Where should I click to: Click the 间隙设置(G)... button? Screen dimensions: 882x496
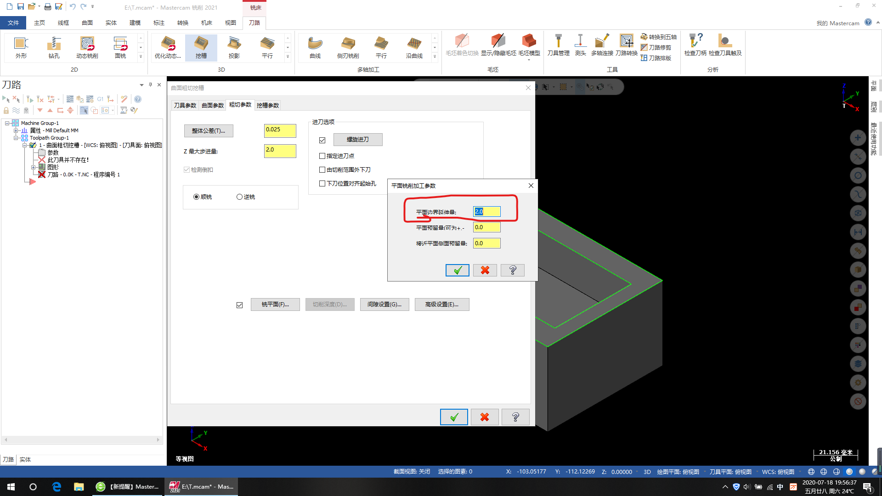pos(384,304)
